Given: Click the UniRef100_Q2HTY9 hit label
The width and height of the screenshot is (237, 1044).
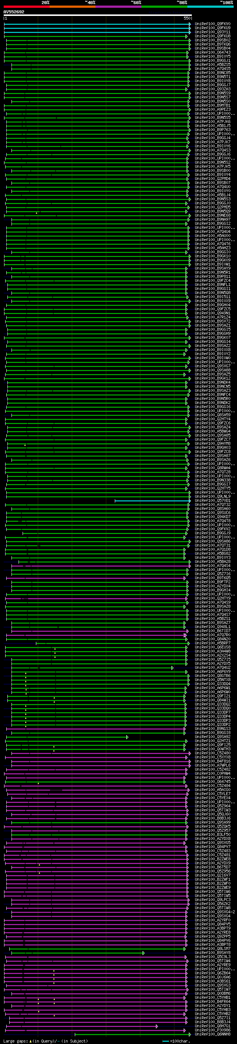Looking at the screenshot, I should pos(213,598).
